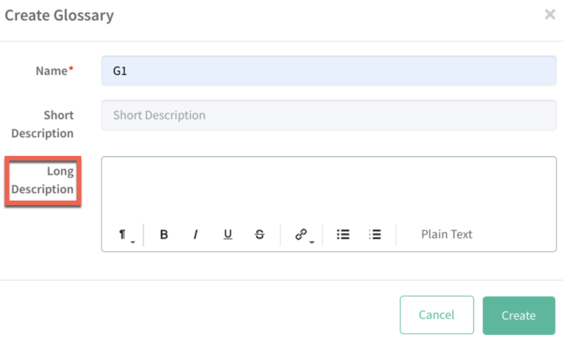Focus the Name field containing G1
The width and height of the screenshot is (563, 340).
(328, 71)
